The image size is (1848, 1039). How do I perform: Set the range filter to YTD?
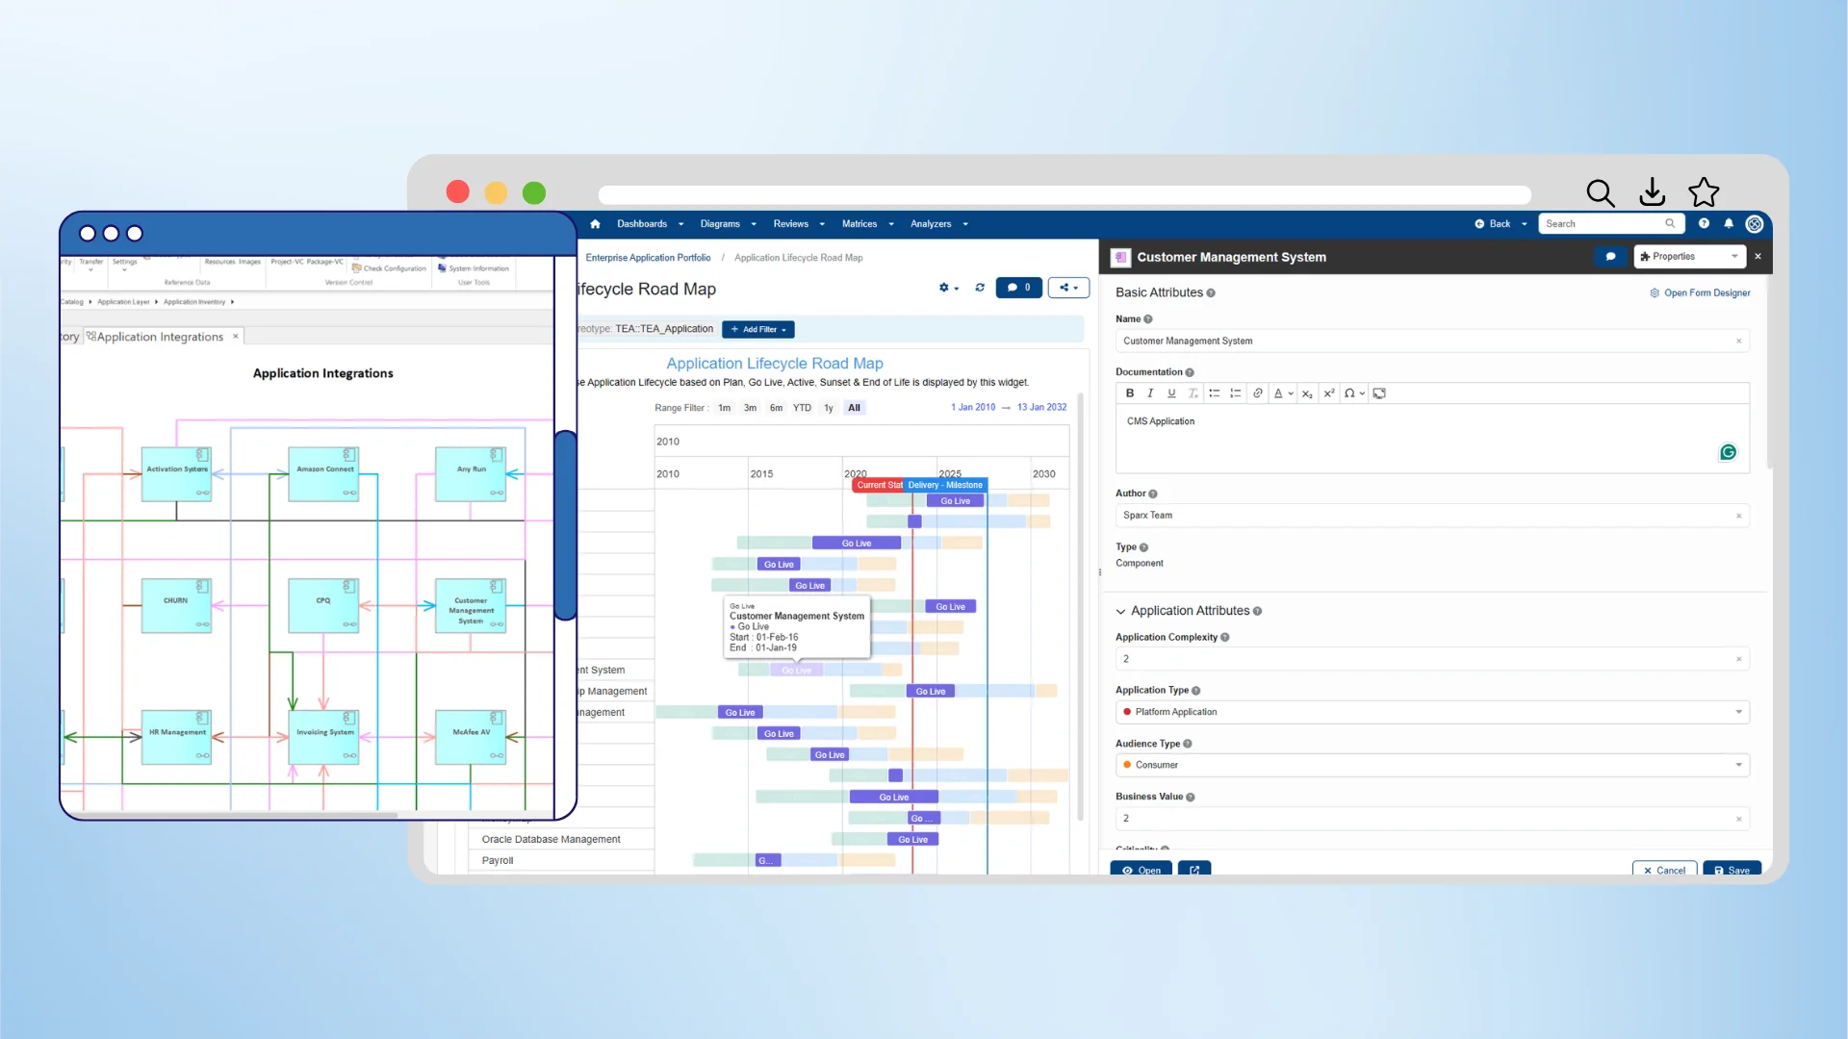coord(802,407)
